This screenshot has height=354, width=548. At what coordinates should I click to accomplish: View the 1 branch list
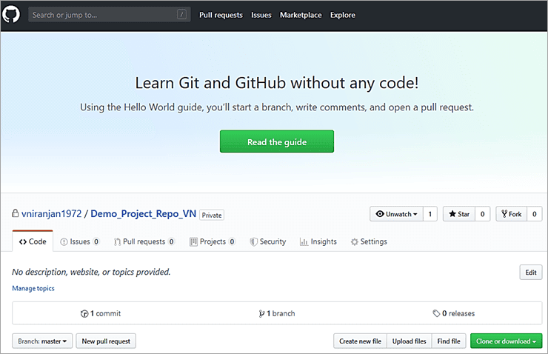pyautogui.click(x=277, y=313)
